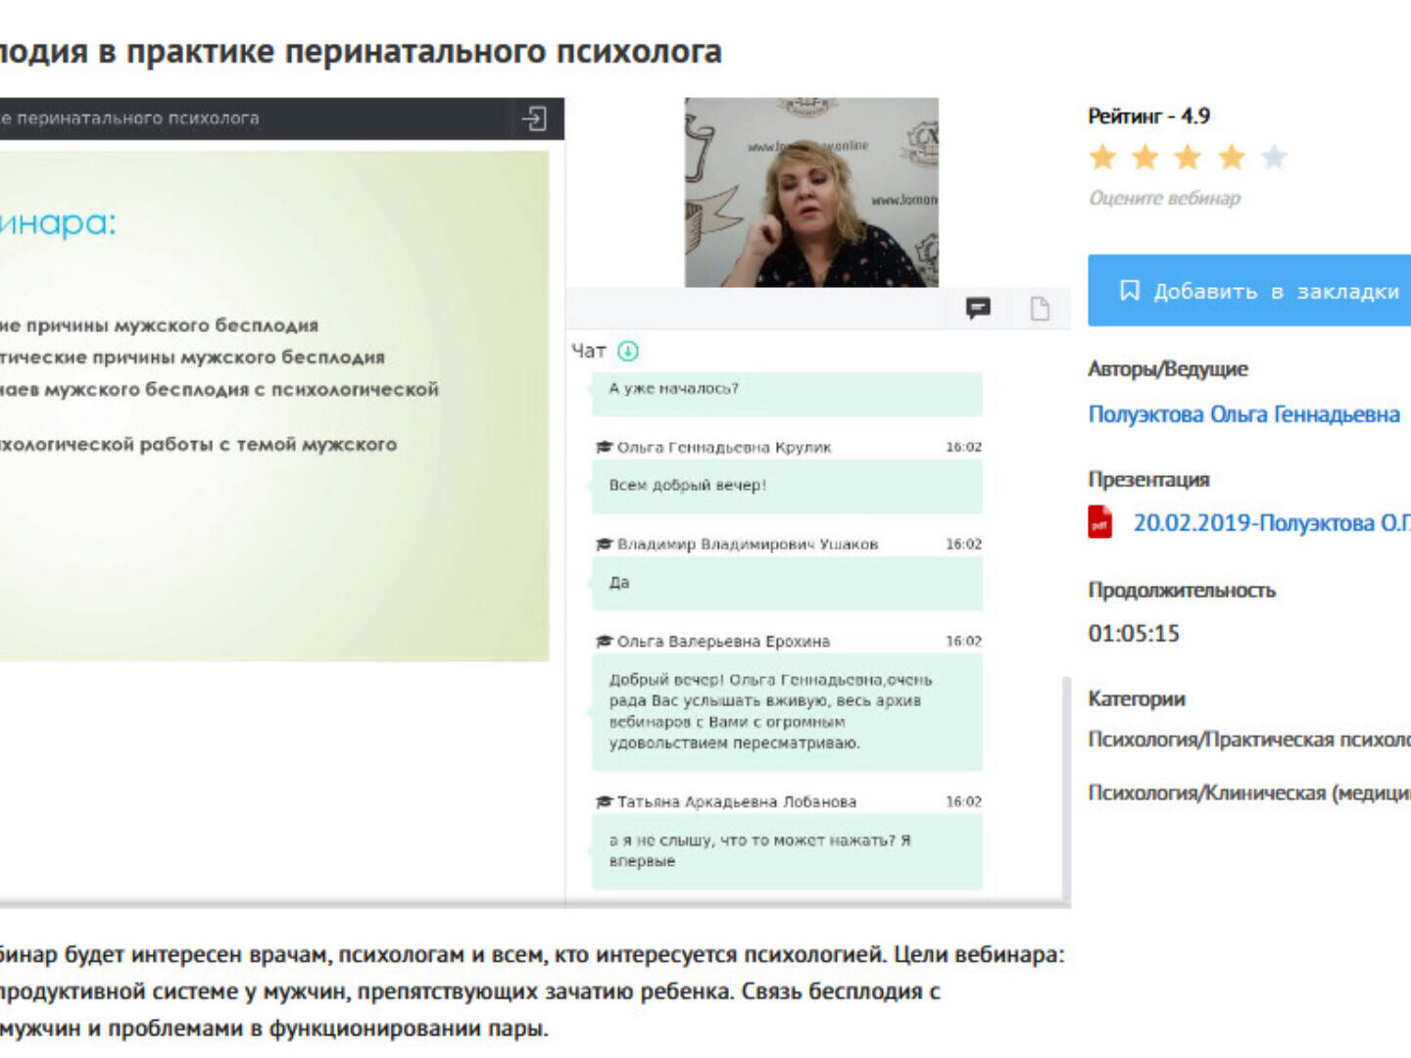Image resolution: width=1411 pixels, height=1058 pixels.
Task: Click the presenter webcam video
Action: coord(810,192)
